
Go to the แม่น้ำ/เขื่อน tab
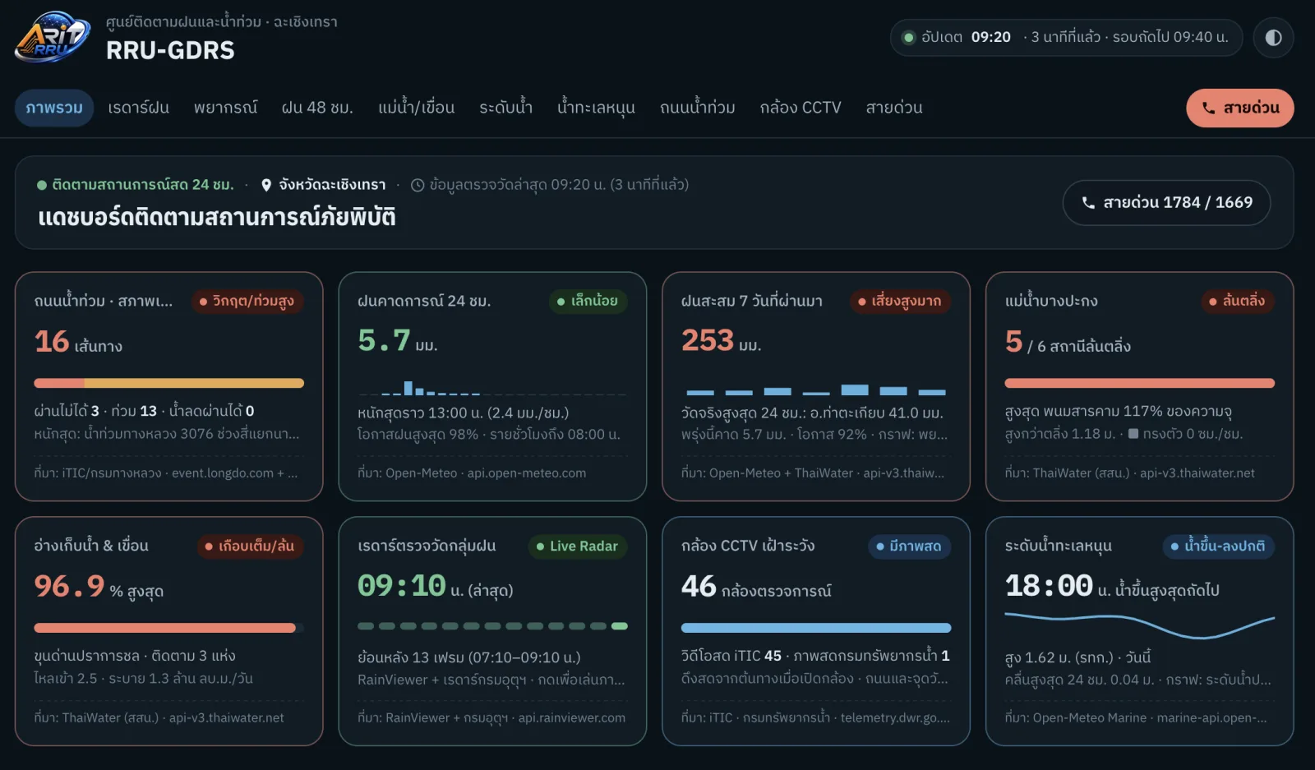416,108
